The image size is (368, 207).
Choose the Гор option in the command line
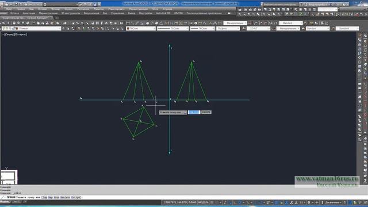[x=45, y=197]
